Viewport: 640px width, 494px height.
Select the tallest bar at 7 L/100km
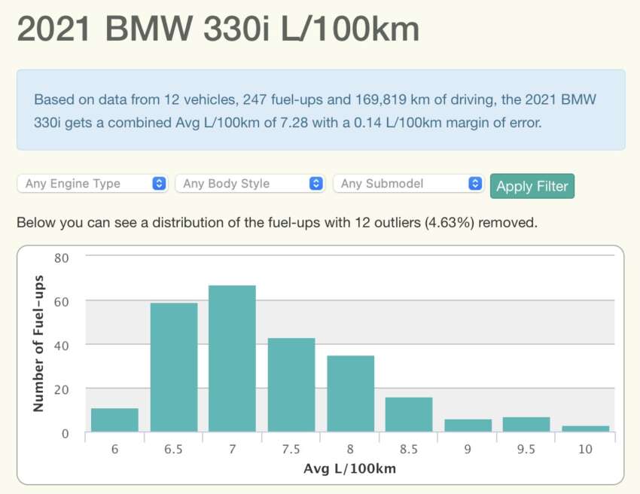coord(231,358)
